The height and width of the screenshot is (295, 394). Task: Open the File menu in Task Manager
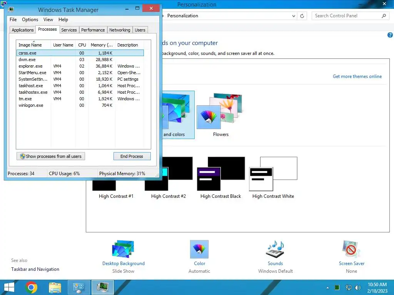(13, 20)
